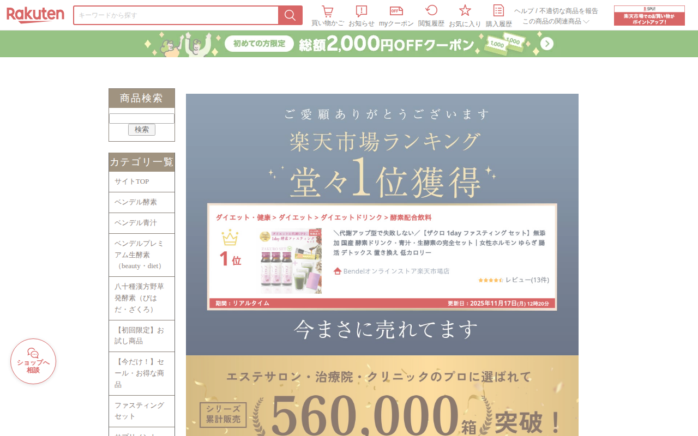Viewport: 698px width, 436px height.
Task: Go to サイトTOP category
Action: pyautogui.click(x=142, y=181)
